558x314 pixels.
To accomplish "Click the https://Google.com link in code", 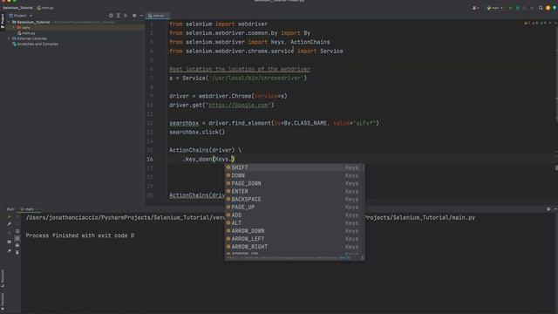I will tap(238, 105).
